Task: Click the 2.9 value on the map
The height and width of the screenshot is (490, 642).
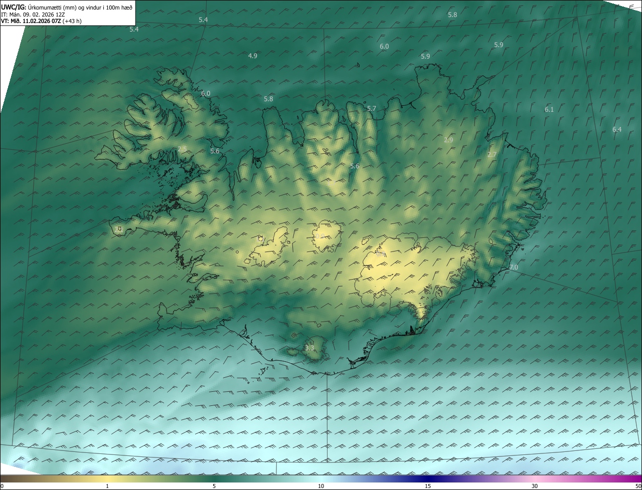Action: 448,140
